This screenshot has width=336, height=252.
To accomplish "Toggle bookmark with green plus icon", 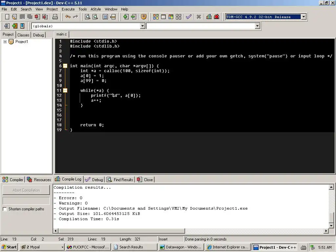I will click(14, 26).
